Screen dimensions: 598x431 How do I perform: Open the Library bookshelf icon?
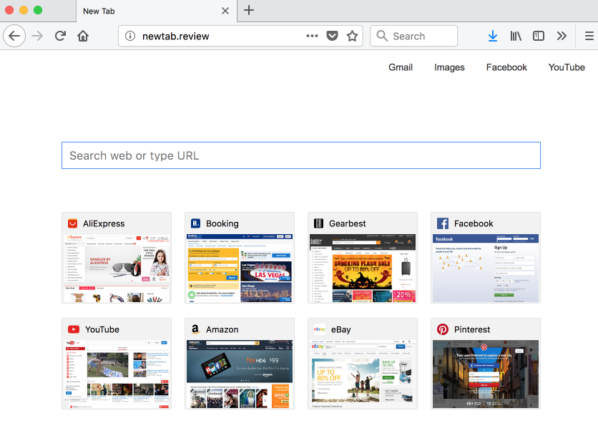pyautogui.click(x=516, y=36)
